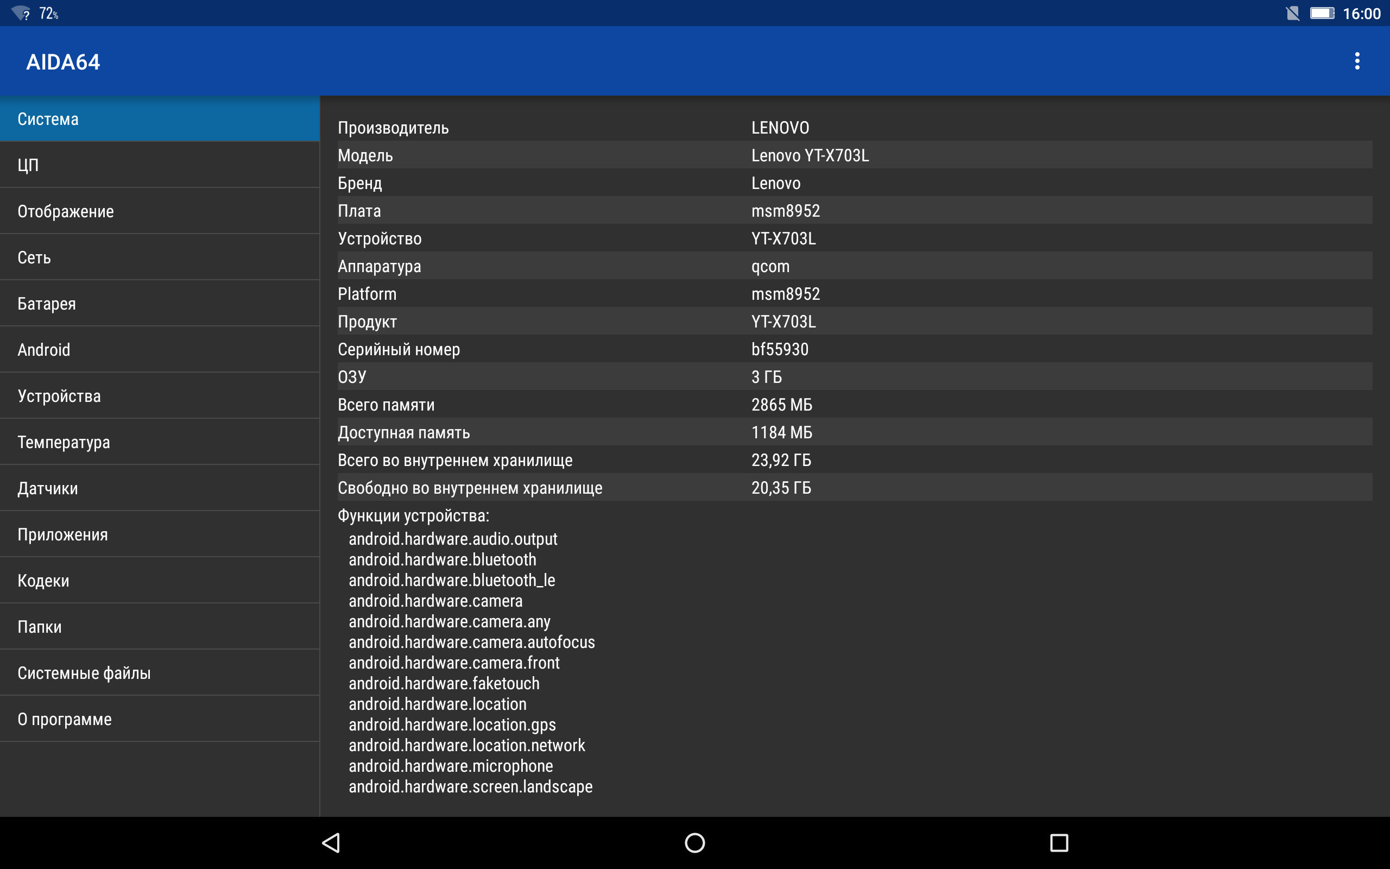This screenshot has width=1390, height=869.
Task: Open the Температура section
Action: point(160,442)
